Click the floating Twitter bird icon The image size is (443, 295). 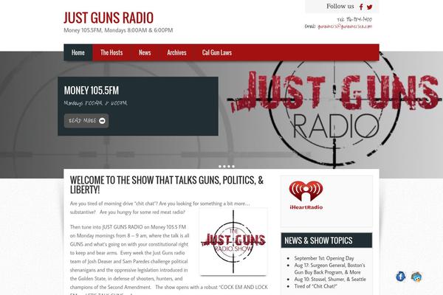[416, 277]
